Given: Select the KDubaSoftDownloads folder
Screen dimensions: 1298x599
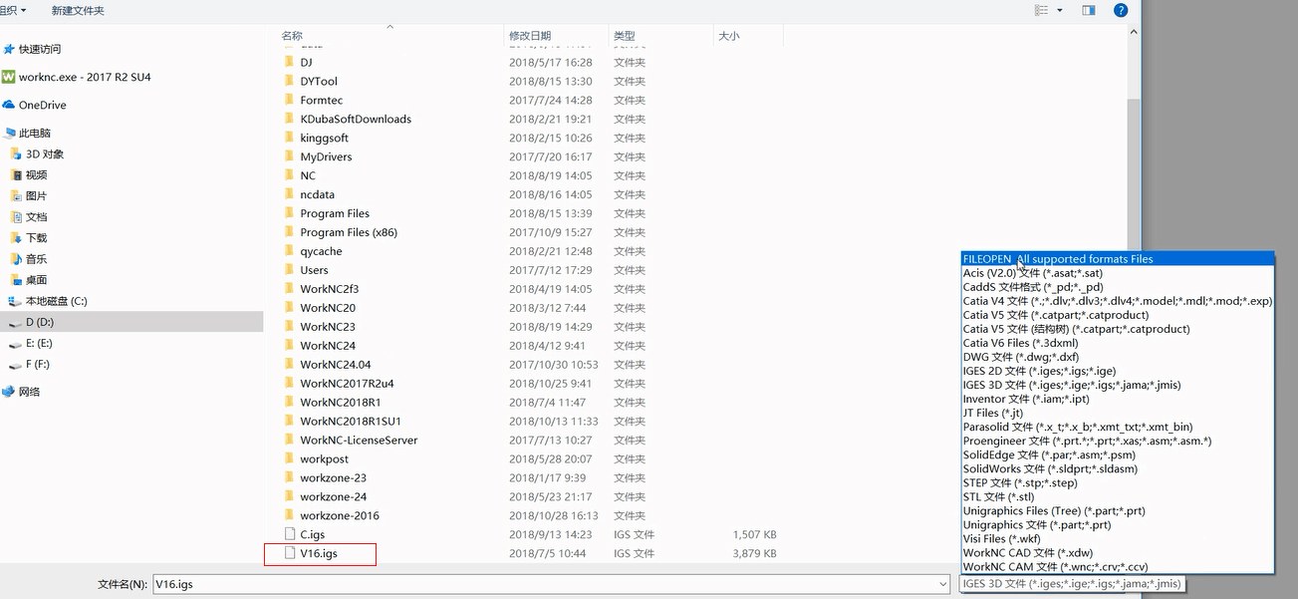Looking at the screenshot, I should click(355, 119).
